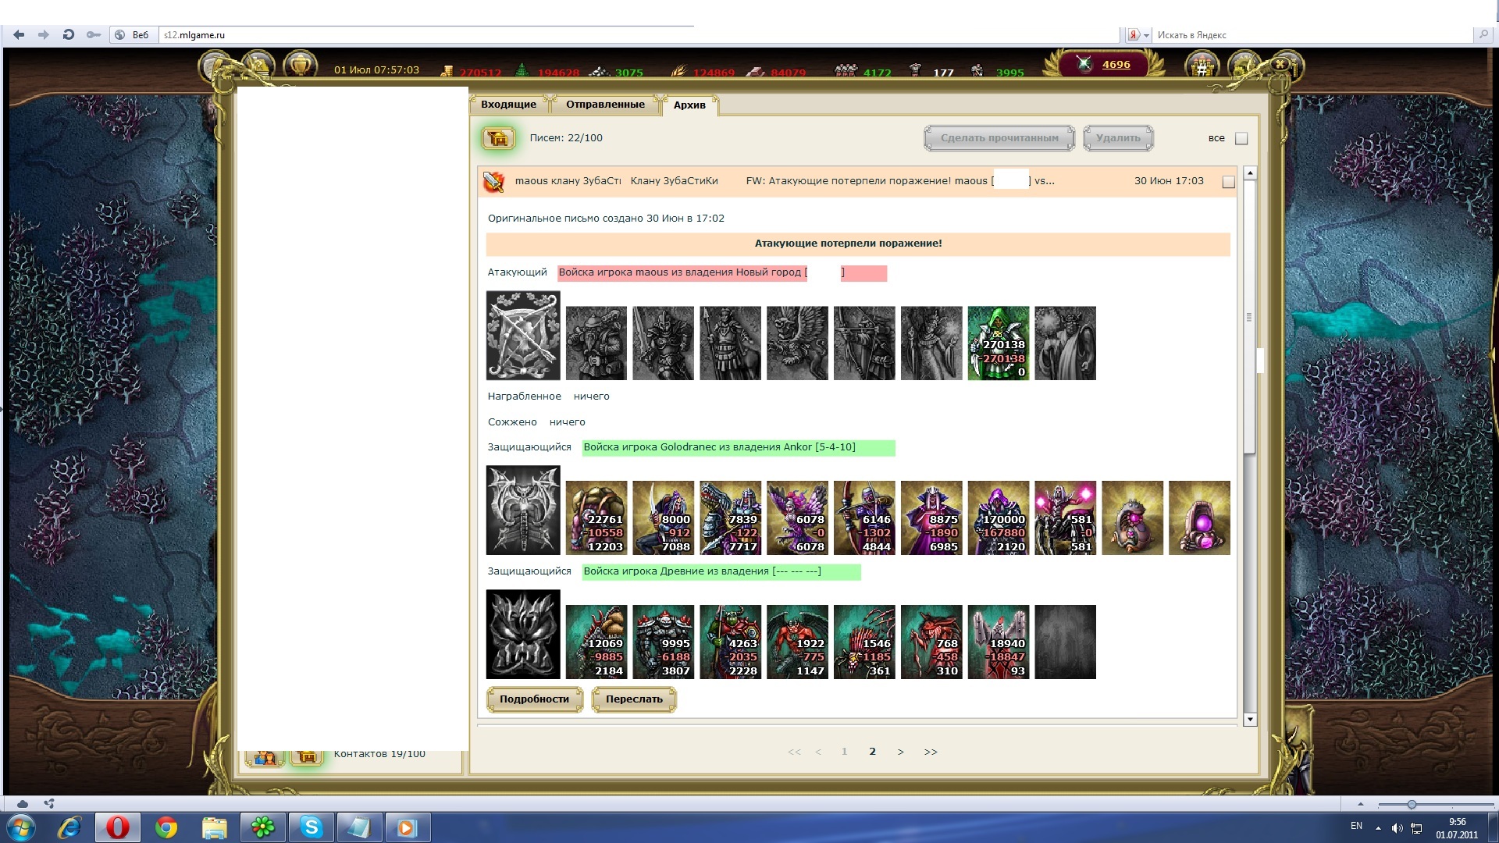
Task: Select the Древние unit showing 18940 troops
Action: 999,642
